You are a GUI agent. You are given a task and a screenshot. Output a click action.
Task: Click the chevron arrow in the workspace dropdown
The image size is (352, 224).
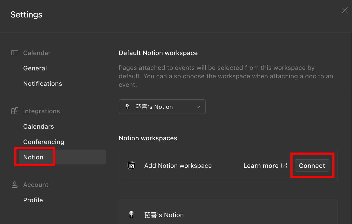click(x=198, y=107)
